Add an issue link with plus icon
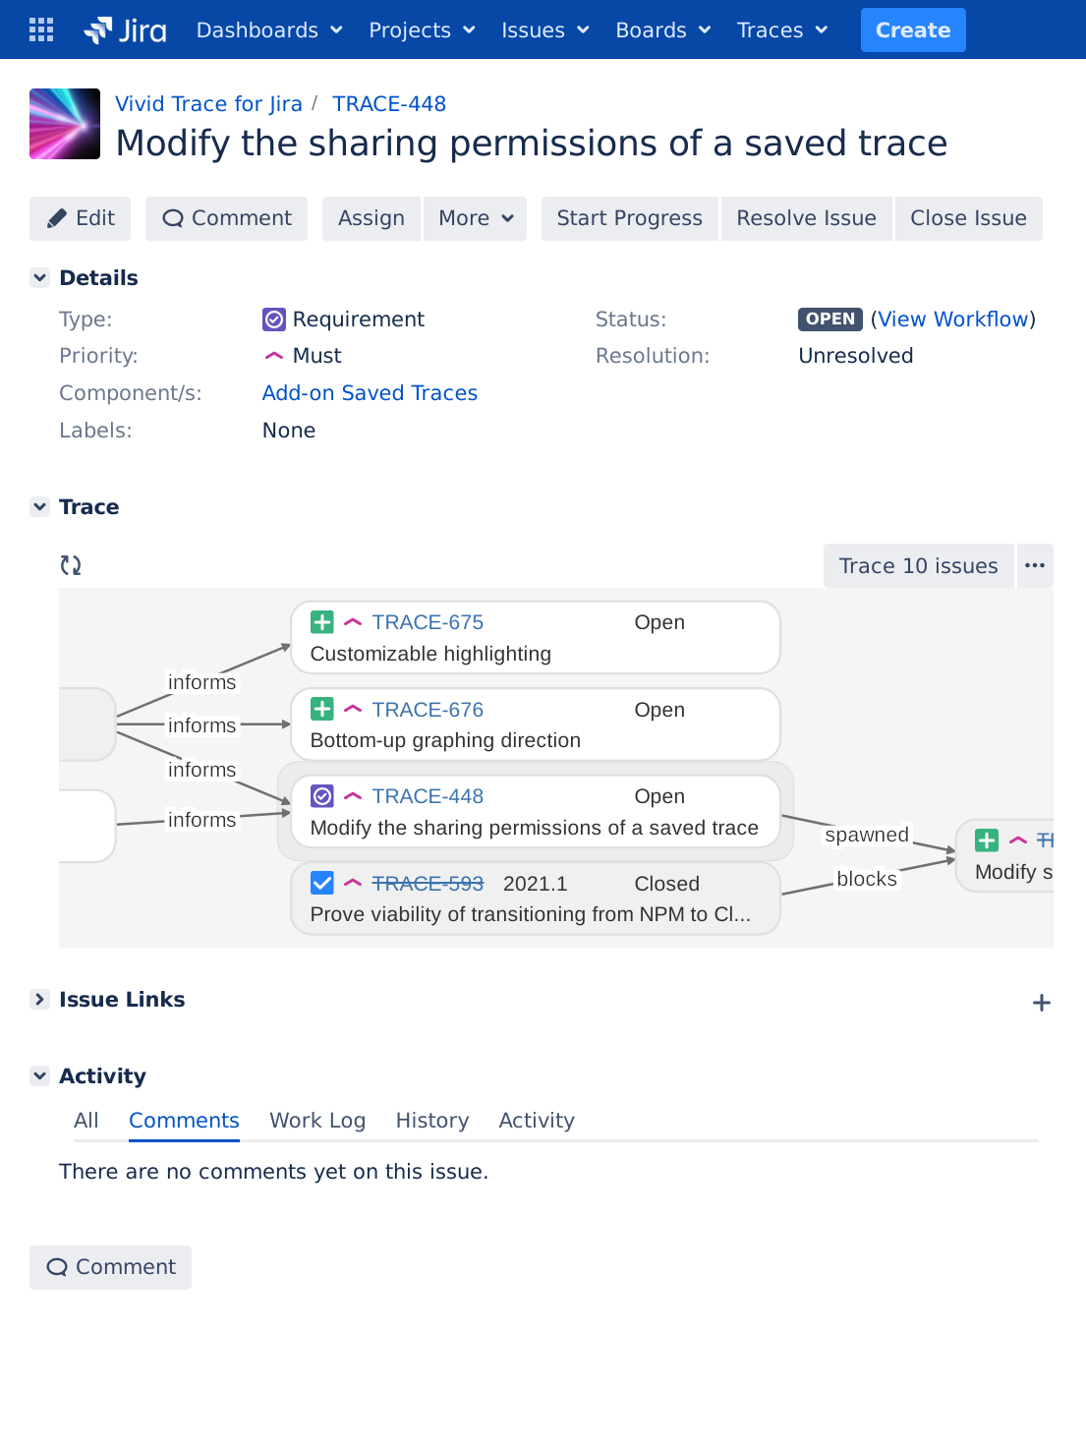 [x=1042, y=1003]
